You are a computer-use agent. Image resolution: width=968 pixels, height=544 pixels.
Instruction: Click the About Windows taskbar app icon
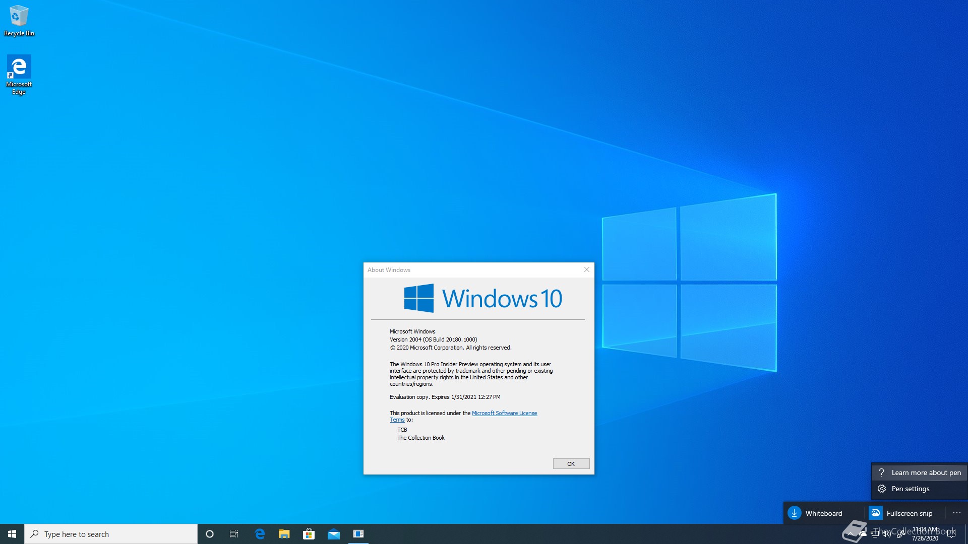358,534
